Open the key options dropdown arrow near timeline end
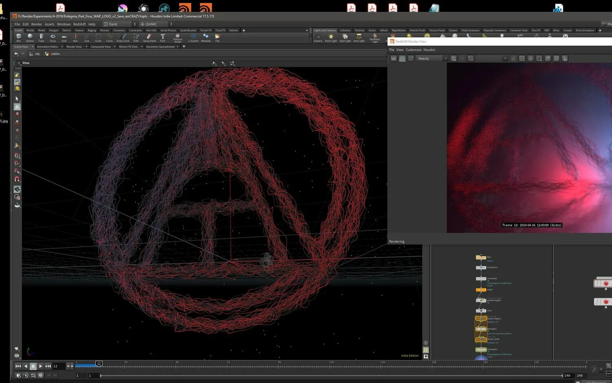The image size is (612, 383). (x=601, y=370)
